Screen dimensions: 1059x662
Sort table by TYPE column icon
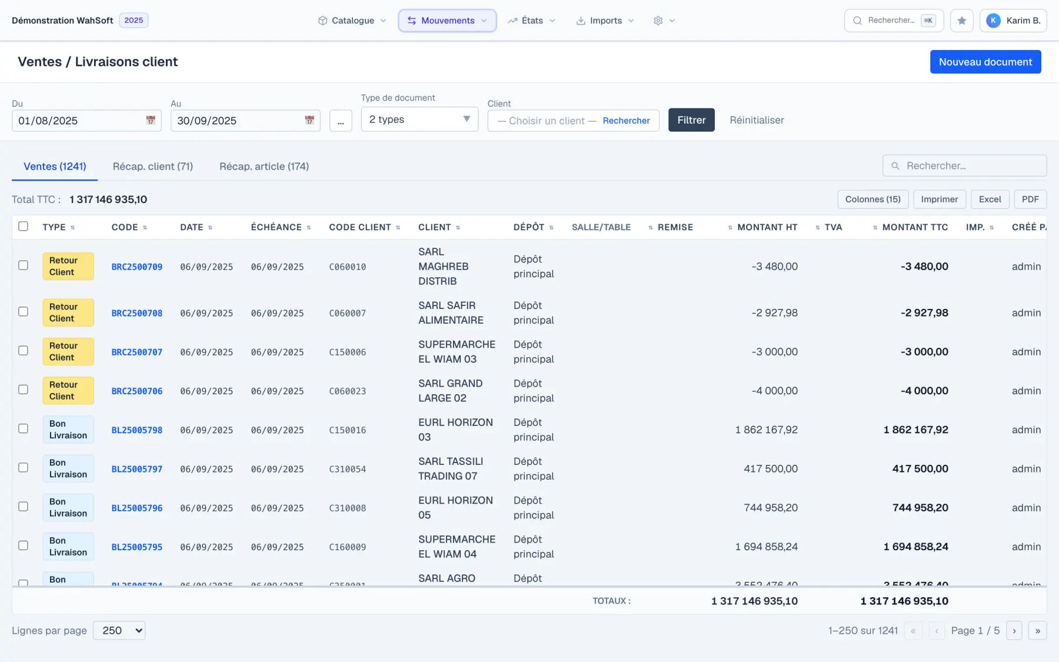coord(72,228)
